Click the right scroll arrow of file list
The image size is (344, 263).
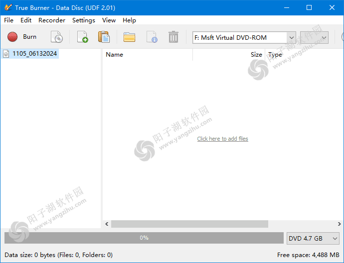(x=339, y=224)
